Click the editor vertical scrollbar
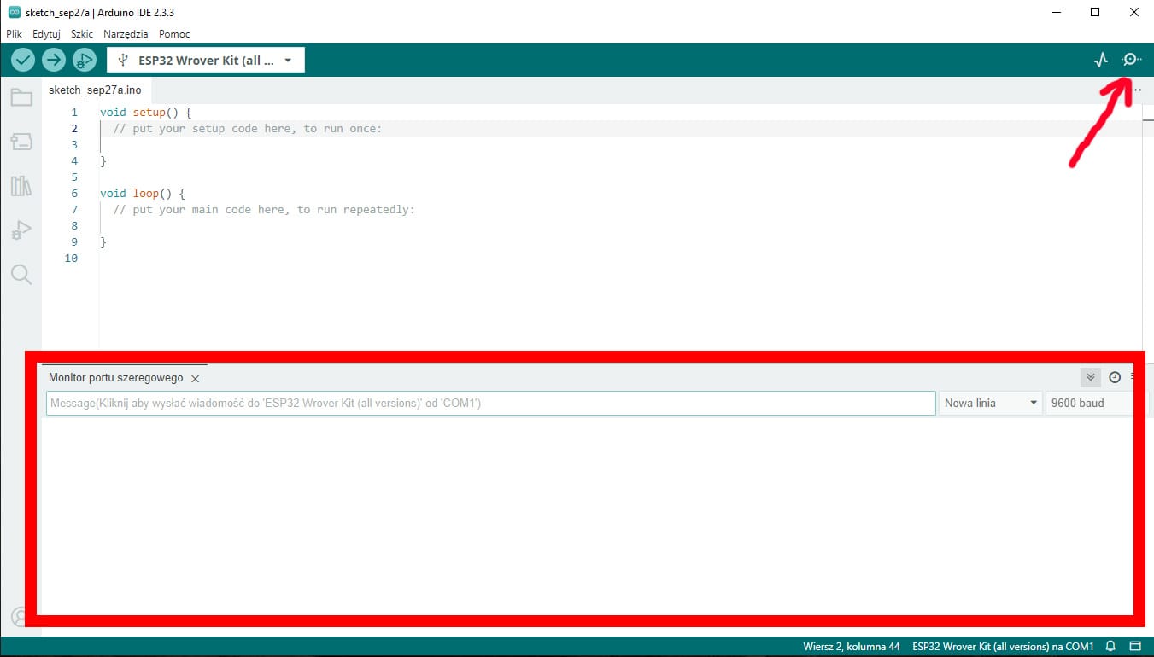Screen dimensions: 1154x657 1148,226
